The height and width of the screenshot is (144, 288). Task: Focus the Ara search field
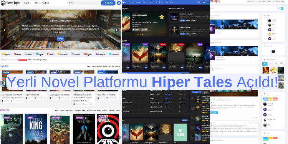(x=83, y=3)
